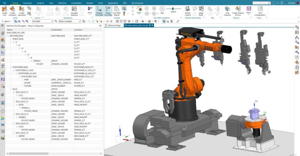300x156 pixels.
Task: Open the clock History icon in the sidebar
Action: coord(3,111)
